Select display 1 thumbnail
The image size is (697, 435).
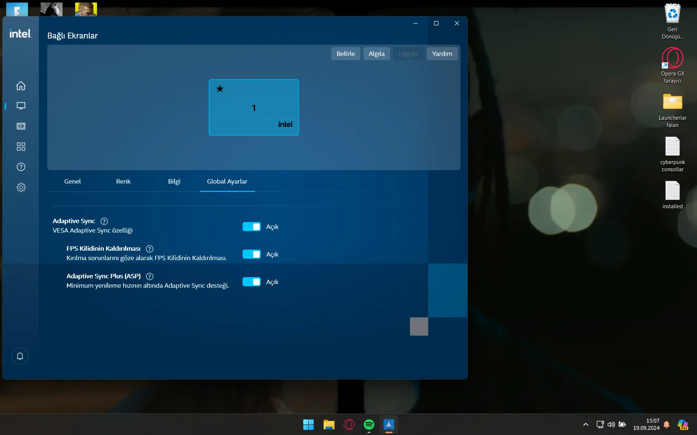(254, 107)
